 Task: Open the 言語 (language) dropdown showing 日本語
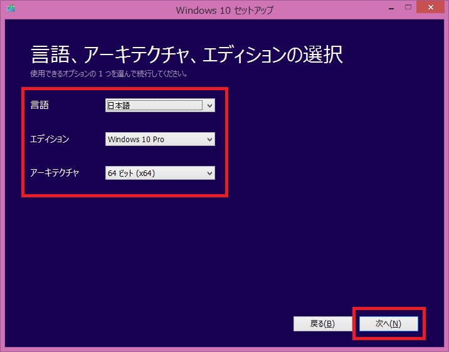click(160, 105)
